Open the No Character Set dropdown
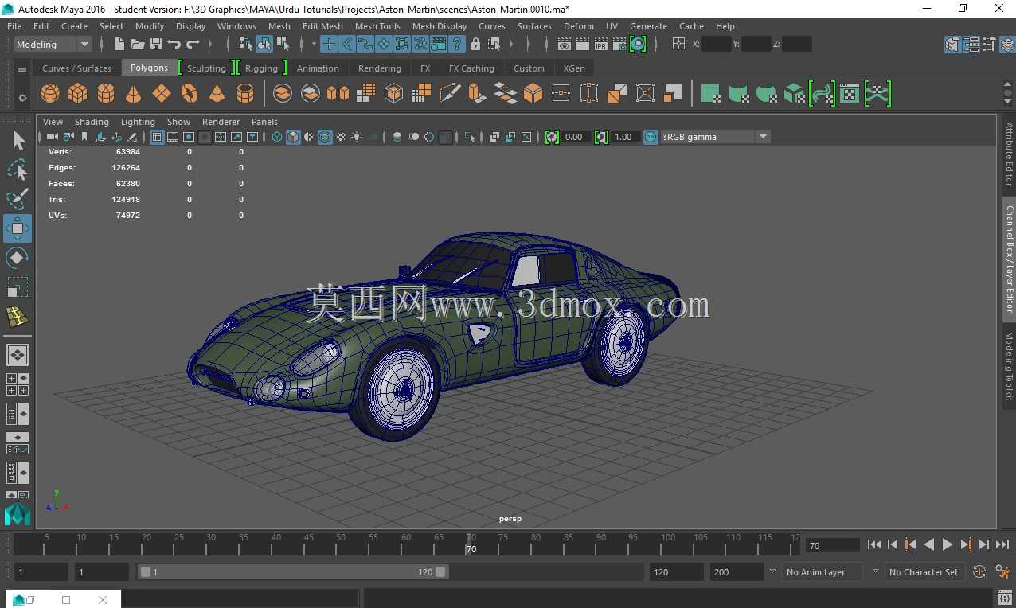1016x608 pixels. coord(924,572)
